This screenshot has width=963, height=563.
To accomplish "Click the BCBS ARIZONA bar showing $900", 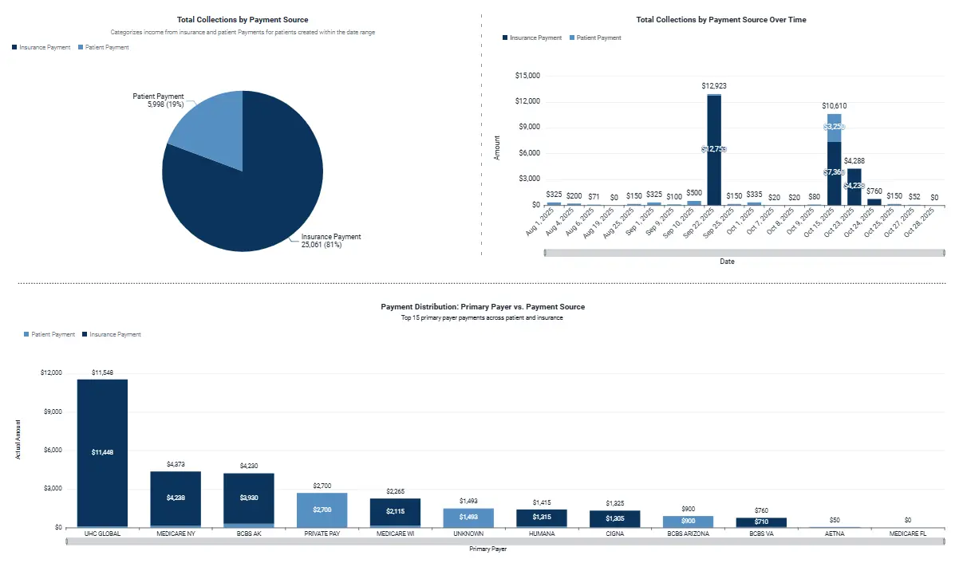I will (688, 521).
